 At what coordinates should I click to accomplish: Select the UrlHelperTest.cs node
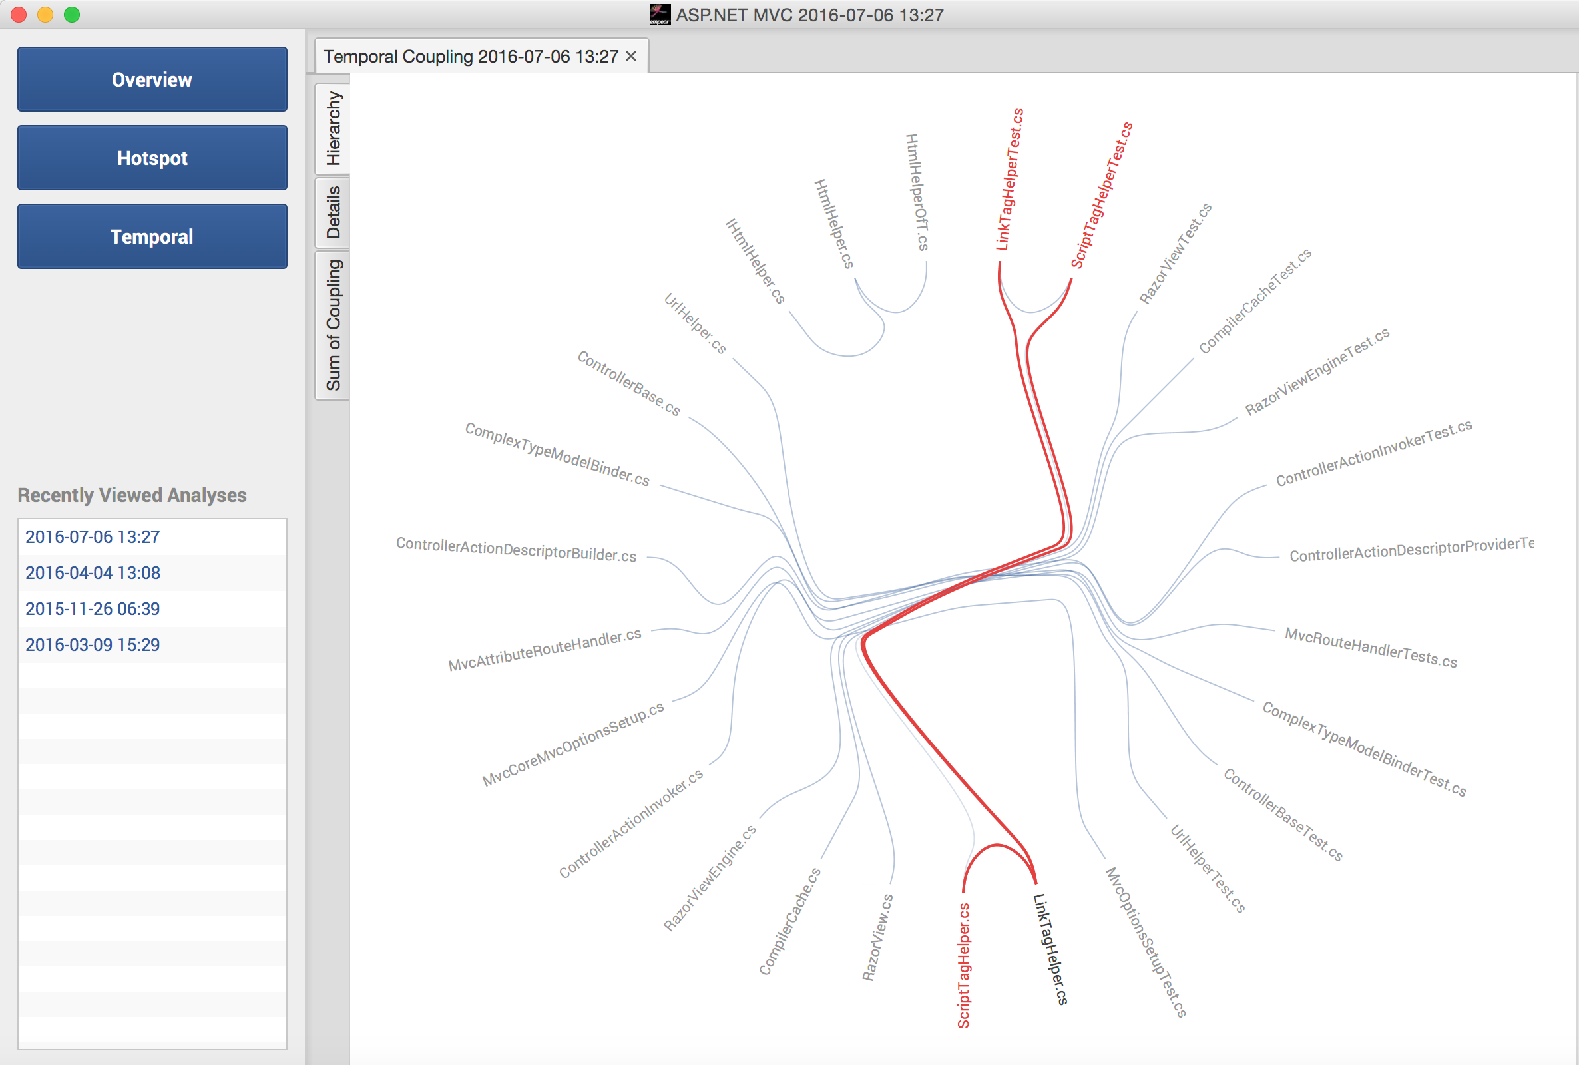coord(1208,869)
